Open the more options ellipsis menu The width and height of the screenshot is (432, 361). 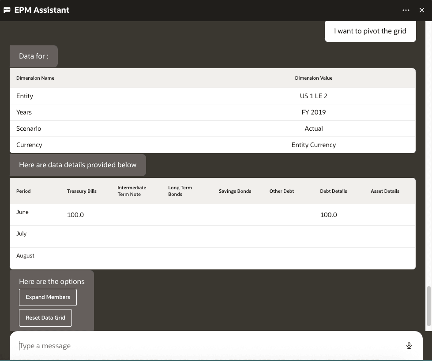tap(406, 10)
